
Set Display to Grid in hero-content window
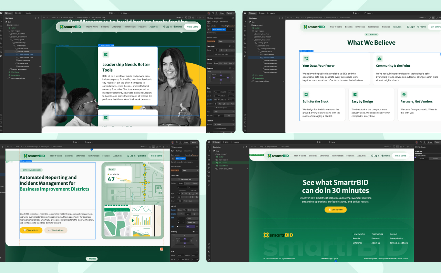(x=190, y=210)
